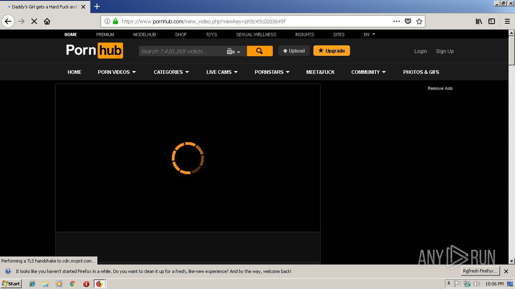The height and width of the screenshot is (289, 515).
Task: Expand EN language dropdown
Action: tap(369, 35)
